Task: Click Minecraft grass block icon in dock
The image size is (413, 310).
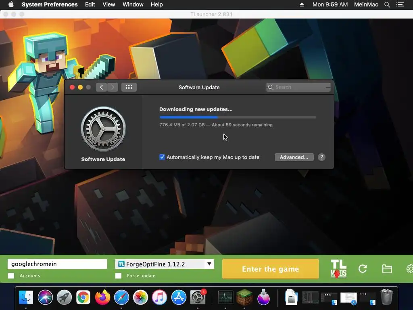Action: pyautogui.click(x=244, y=297)
